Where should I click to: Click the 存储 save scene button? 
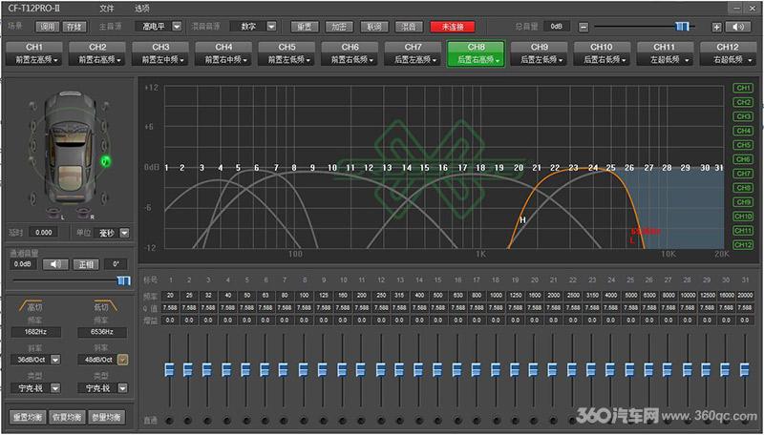point(74,27)
